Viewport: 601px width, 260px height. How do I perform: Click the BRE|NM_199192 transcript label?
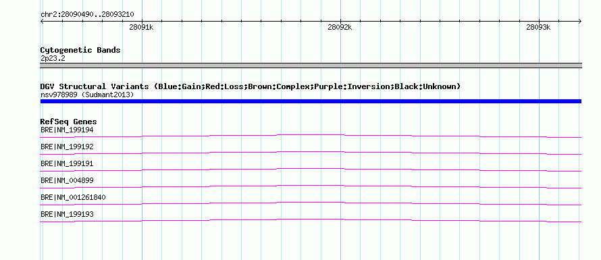67,147
